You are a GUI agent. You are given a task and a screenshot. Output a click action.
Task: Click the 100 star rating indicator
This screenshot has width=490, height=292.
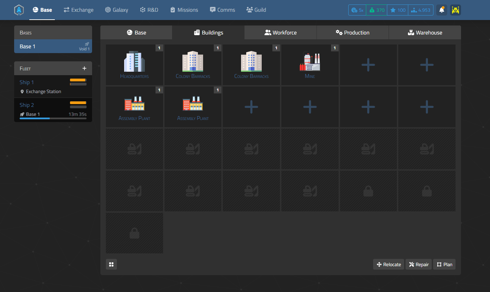click(398, 10)
